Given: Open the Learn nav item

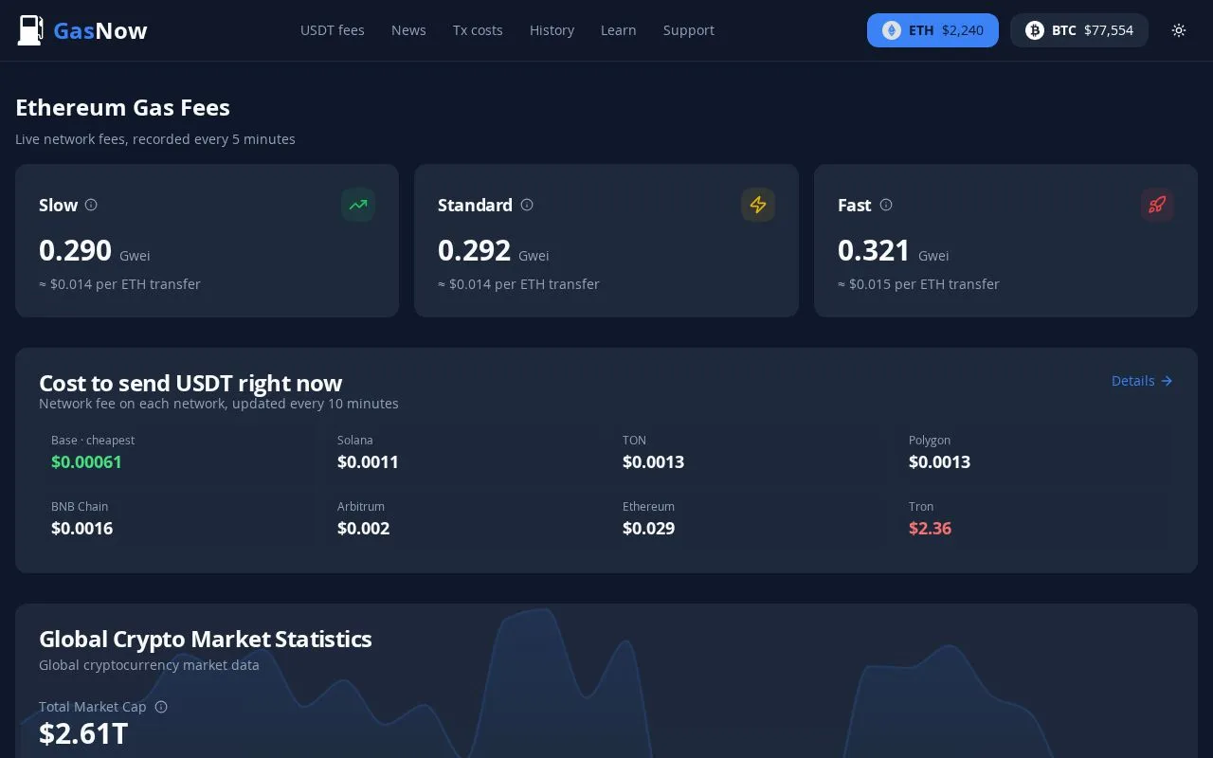Looking at the screenshot, I should (619, 30).
